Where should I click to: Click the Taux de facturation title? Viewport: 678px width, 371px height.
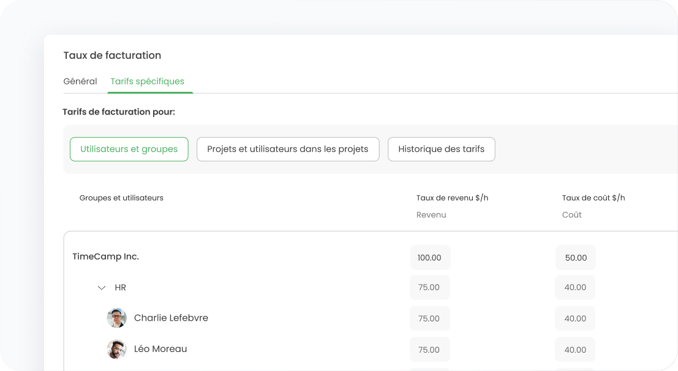point(113,55)
